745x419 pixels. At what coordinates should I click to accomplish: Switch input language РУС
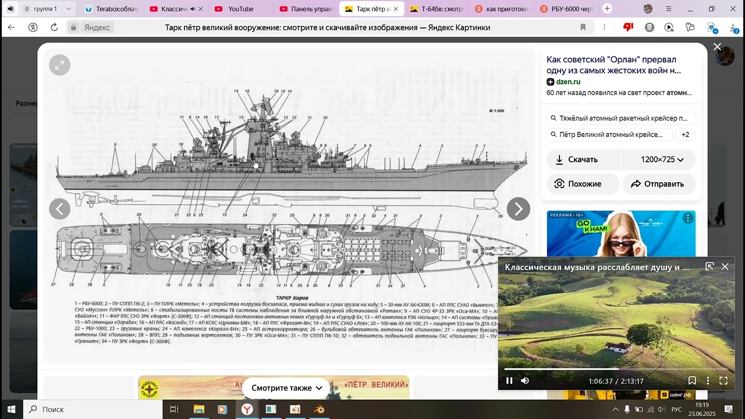point(676,410)
